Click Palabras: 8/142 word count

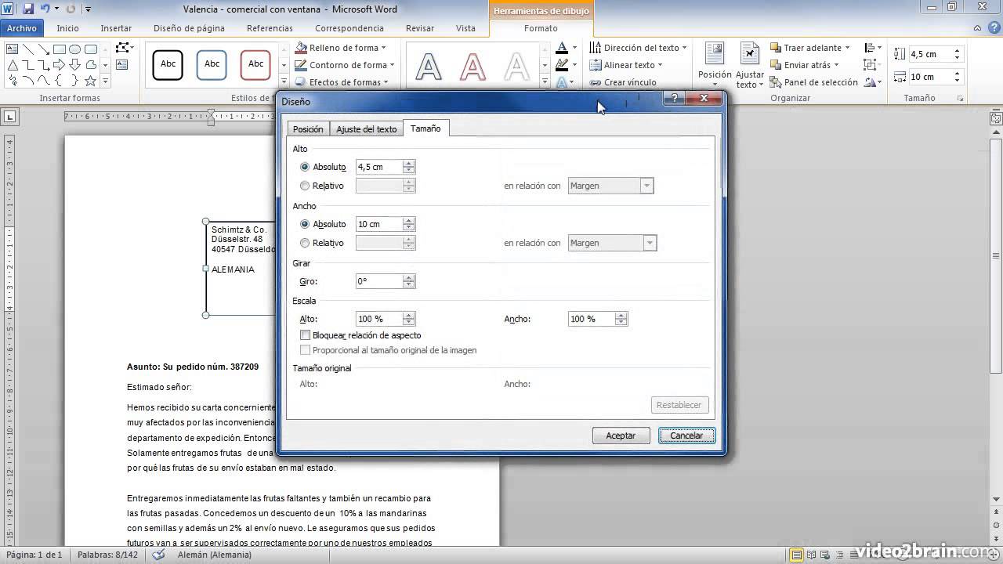tap(108, 555)
